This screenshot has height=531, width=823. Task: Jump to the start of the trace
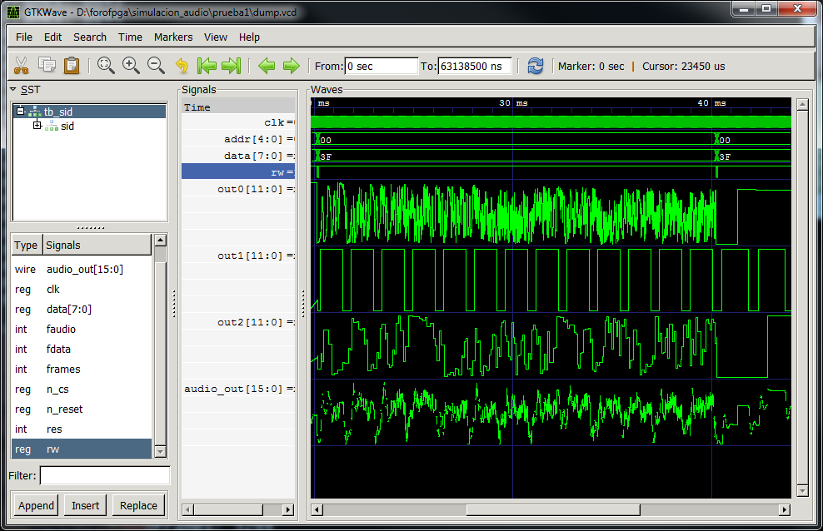(x=207, y=66)
